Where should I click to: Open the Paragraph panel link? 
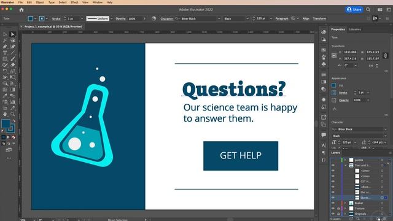click(282, 18)
